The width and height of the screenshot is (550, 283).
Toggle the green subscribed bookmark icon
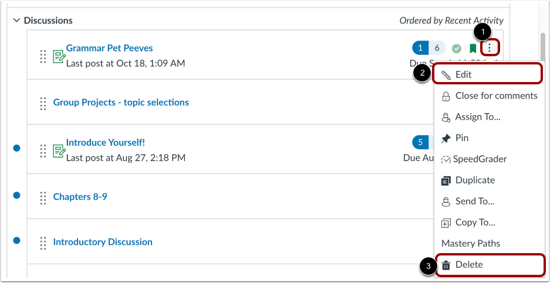point(473,49)
